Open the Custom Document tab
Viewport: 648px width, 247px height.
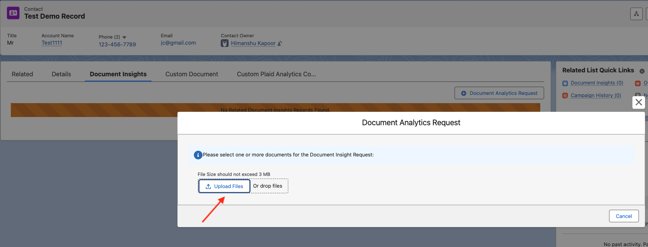[x=192, y=74]
